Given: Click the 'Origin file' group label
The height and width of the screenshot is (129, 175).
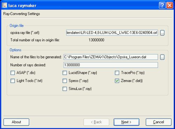Looking at the screenshot, I should (x=16, y=26).
